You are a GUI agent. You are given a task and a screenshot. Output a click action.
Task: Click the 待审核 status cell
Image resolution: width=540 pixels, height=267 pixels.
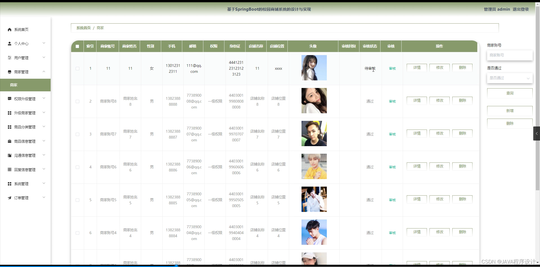(x=370, y=68)
